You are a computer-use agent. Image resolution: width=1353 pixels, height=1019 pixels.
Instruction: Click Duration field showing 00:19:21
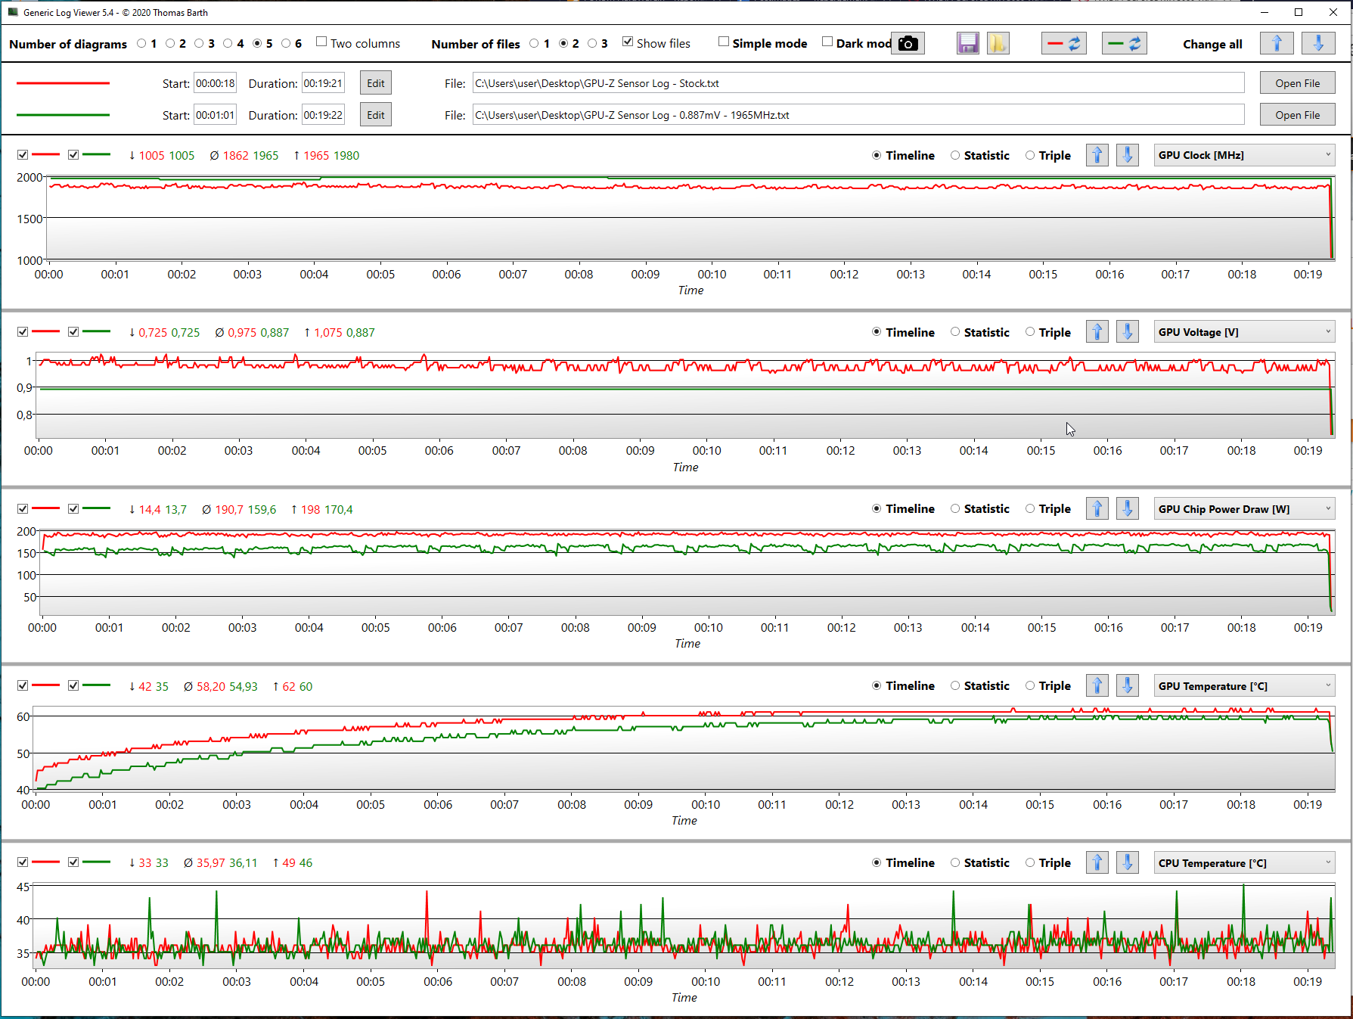click(x=324, y=83)
